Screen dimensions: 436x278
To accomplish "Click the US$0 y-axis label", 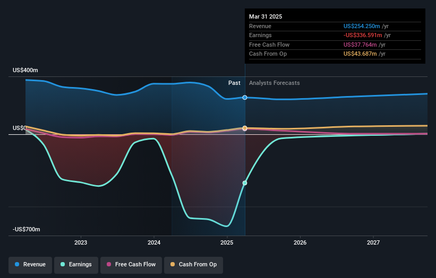I will [x=20, y=128].
